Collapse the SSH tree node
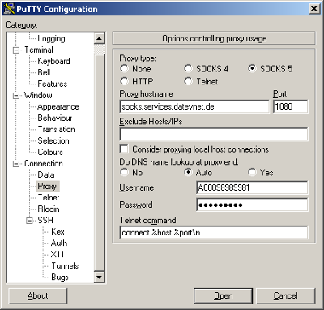This screenshot has width=324, height=310. (x=30, y=221)
